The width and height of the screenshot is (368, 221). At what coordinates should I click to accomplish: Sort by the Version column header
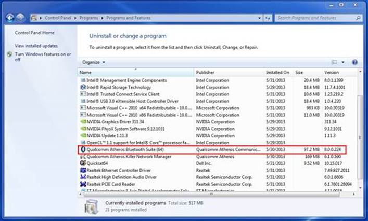click(x=340, y=72)
